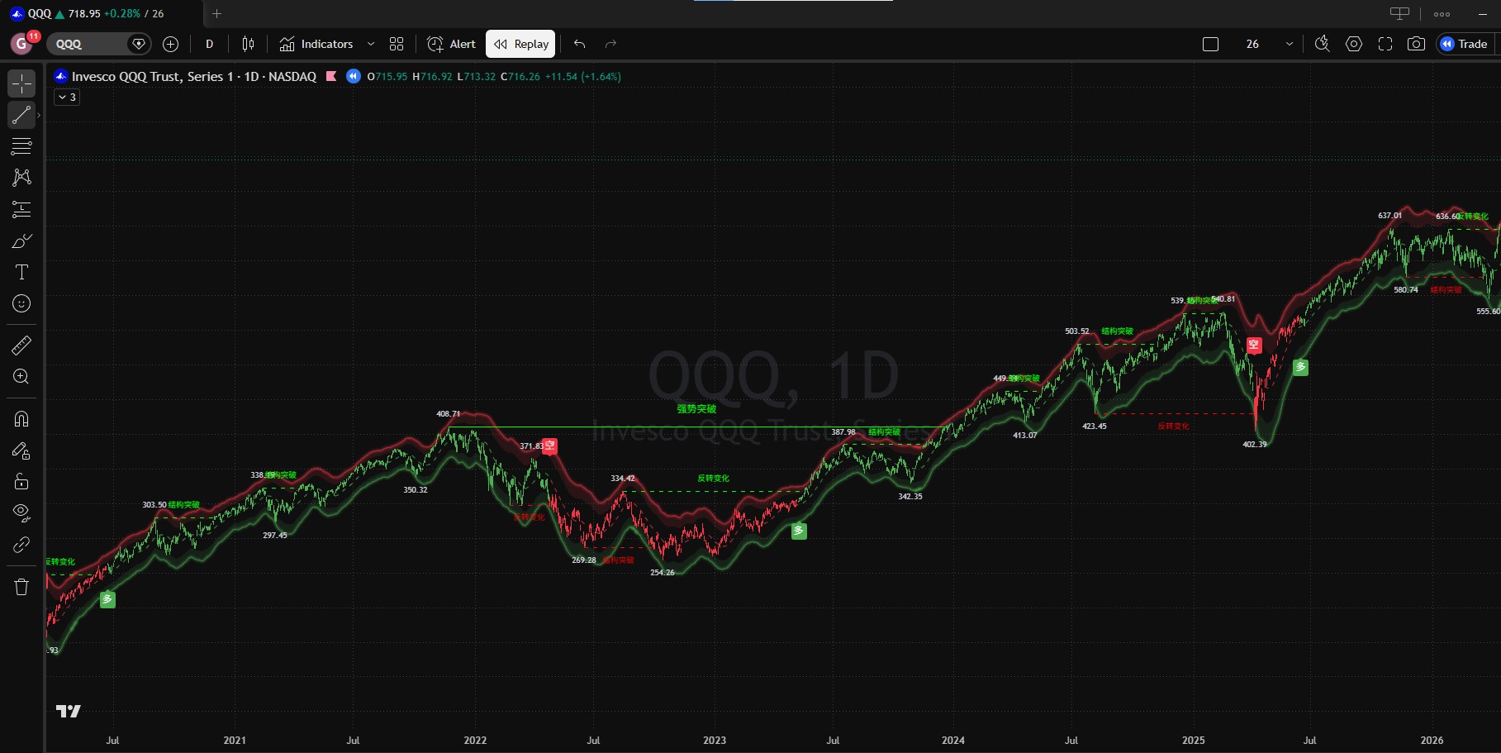Screen dimensions: 1501x753
Task: Toggle the pink flag on QQQ symbol
Action: (331, 76)
